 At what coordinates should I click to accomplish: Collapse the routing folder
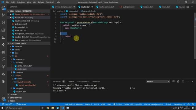28,63
